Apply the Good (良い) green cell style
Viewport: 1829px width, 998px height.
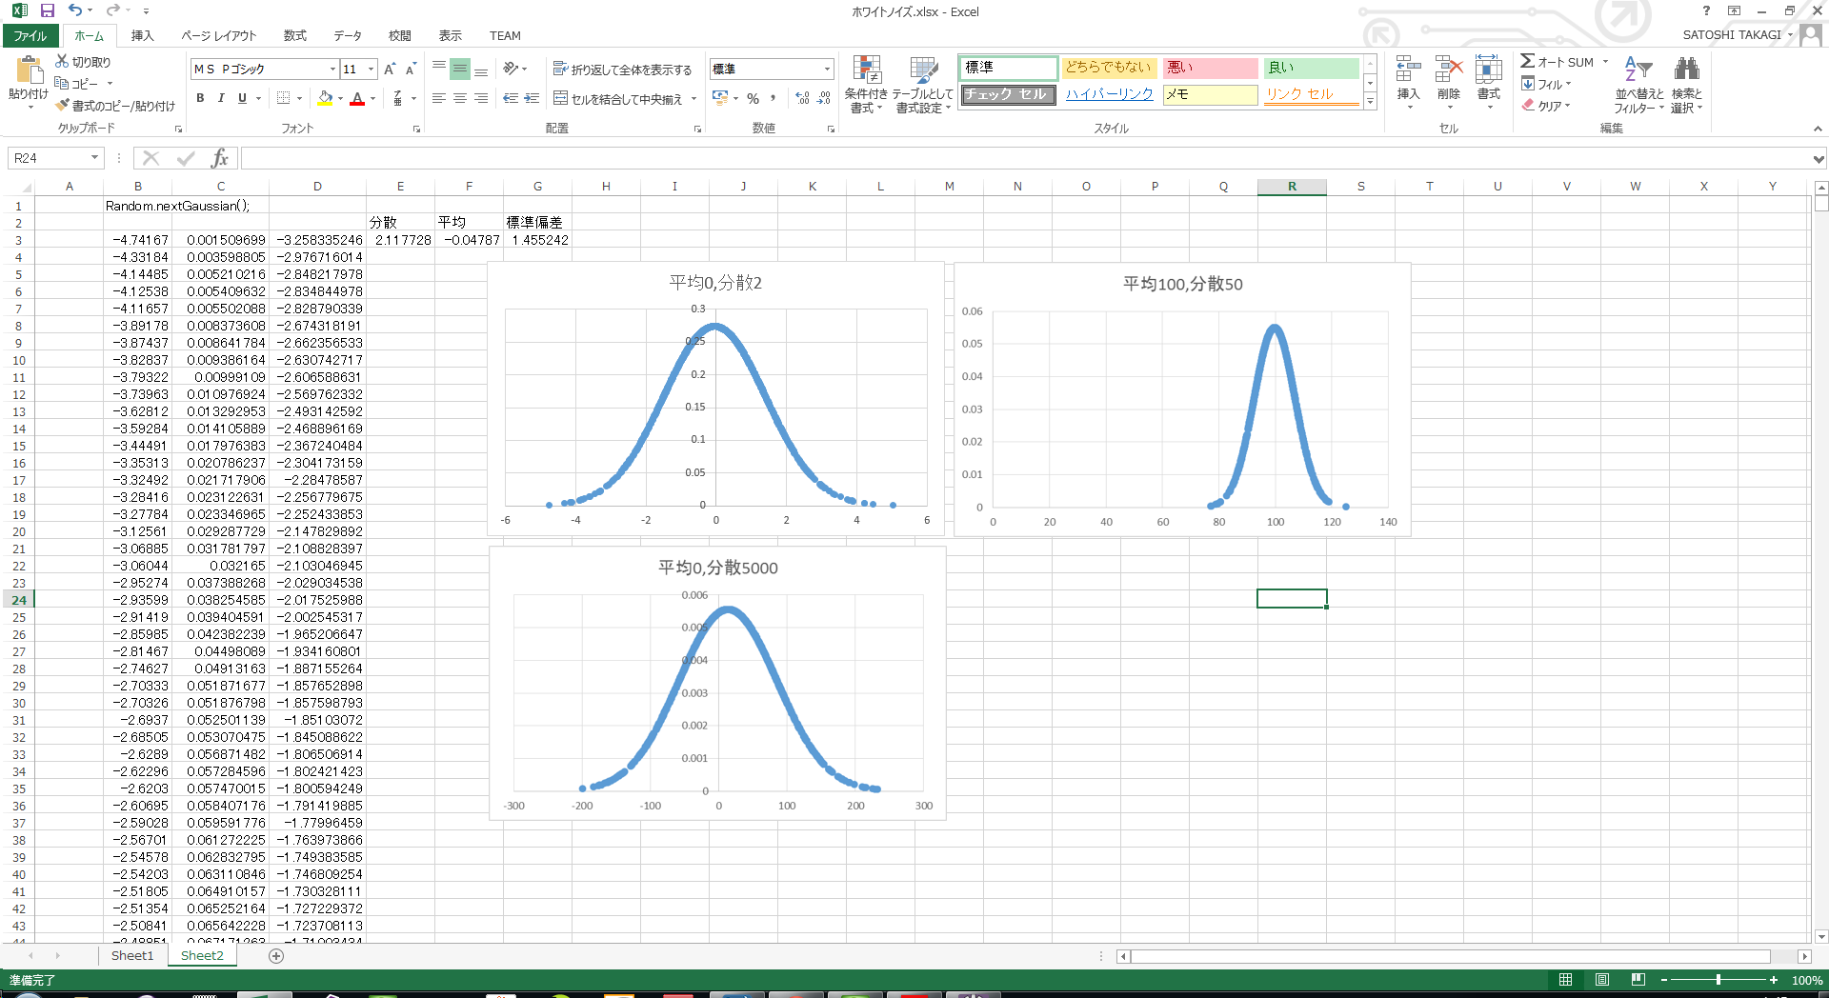point(1312,68)
